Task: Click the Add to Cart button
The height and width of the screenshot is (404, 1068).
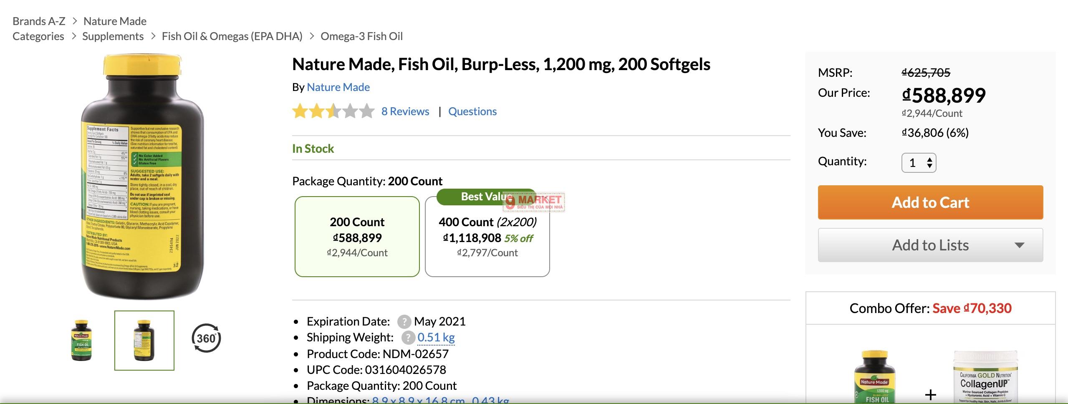Action: click(x=930, y=202)
